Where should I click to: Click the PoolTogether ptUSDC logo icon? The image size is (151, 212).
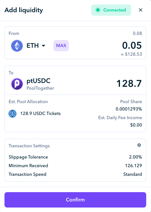click(17, 84)
